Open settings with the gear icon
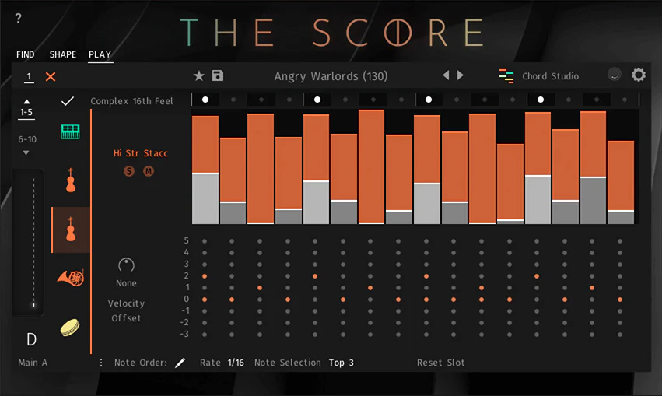Screen dimensions: 662x396 pyautogui.click(x=639, y=75)
